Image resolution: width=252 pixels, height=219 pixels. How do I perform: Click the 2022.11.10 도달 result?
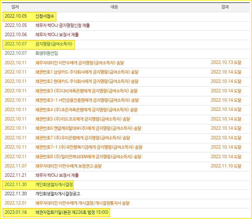[226, 166]
